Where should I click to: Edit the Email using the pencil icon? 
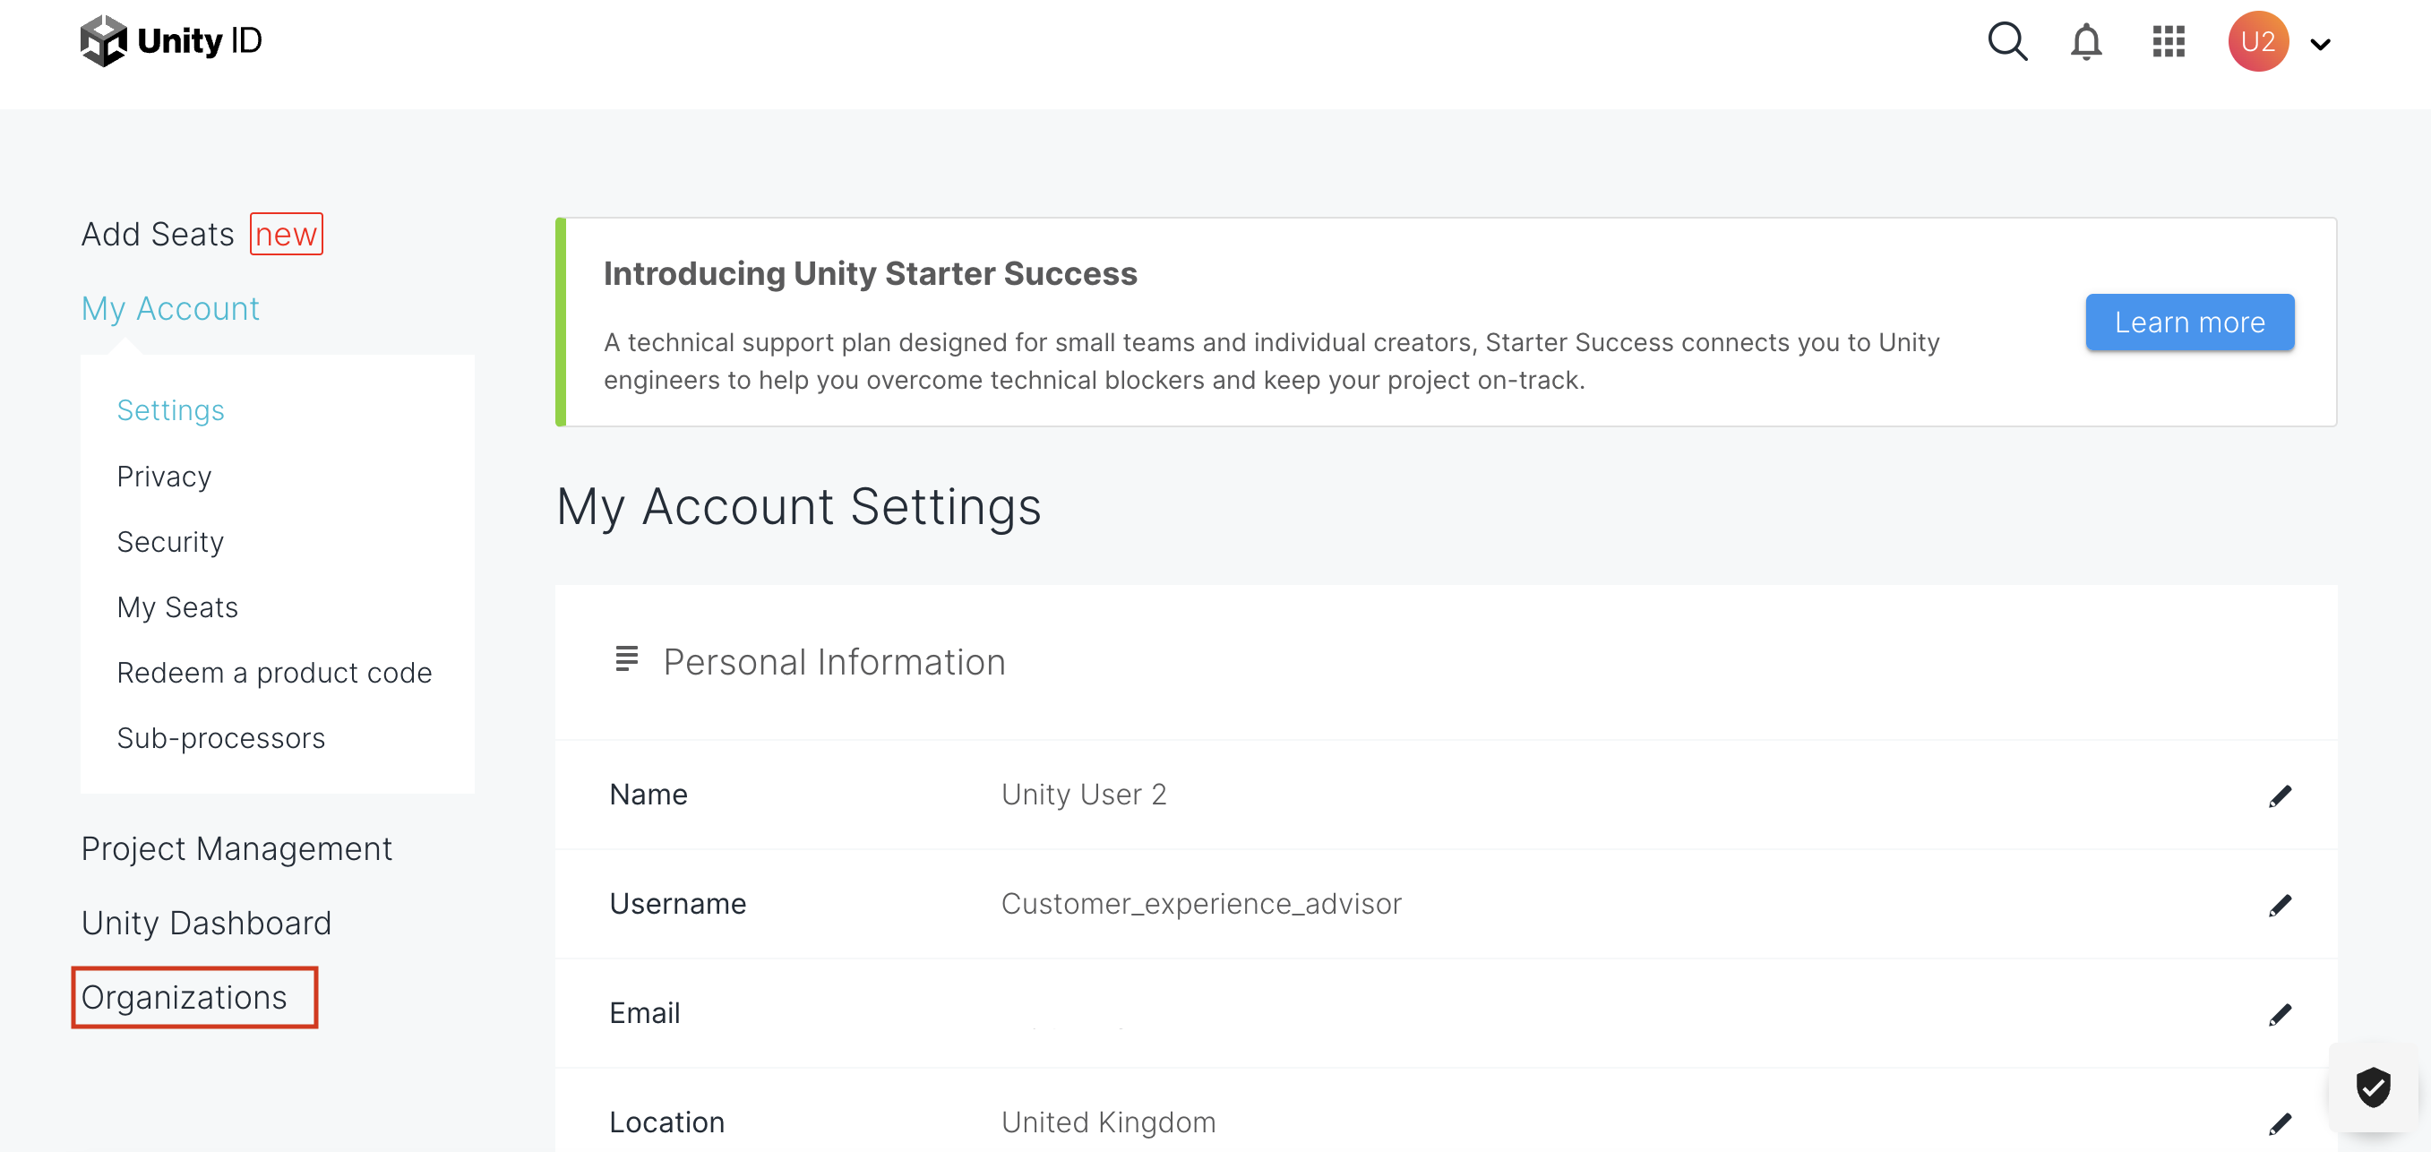(x=2281, y=1013)
